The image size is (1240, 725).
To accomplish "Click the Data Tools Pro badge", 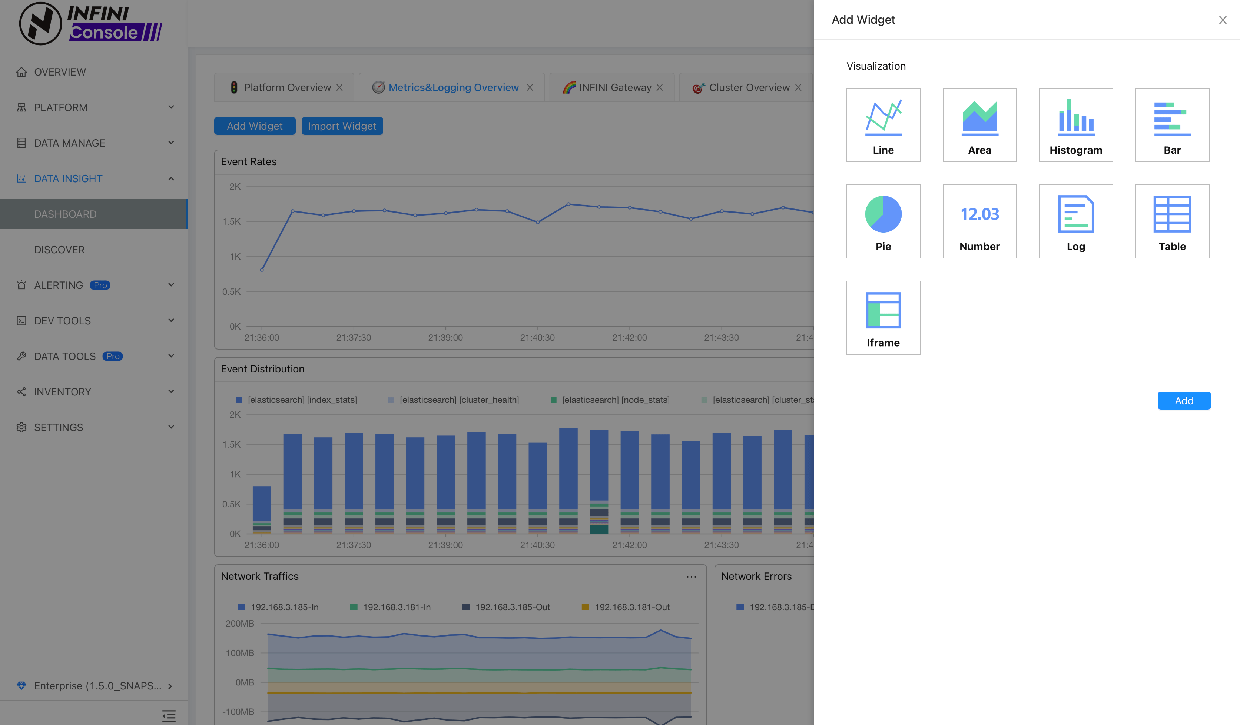I will [x=113, y=356].
